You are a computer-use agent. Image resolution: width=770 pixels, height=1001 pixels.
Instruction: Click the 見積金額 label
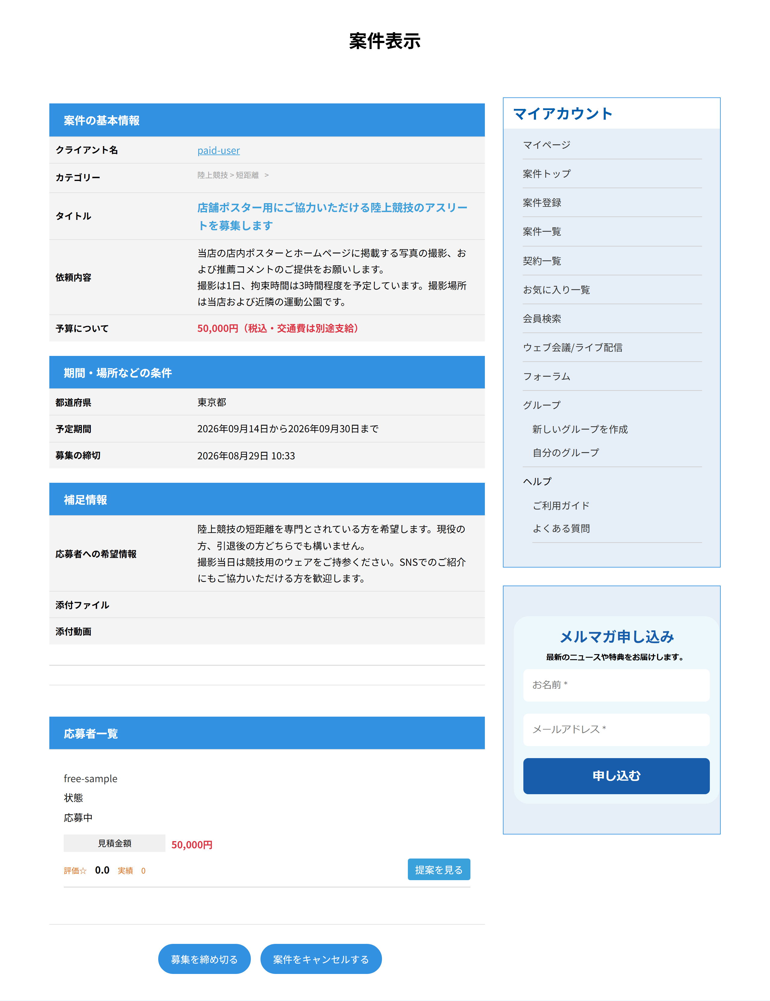tap(114, 843)
